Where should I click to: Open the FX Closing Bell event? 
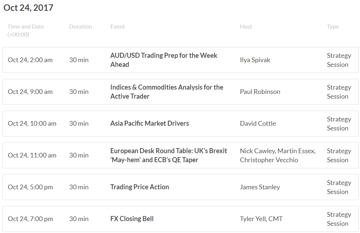click(132, 219)
